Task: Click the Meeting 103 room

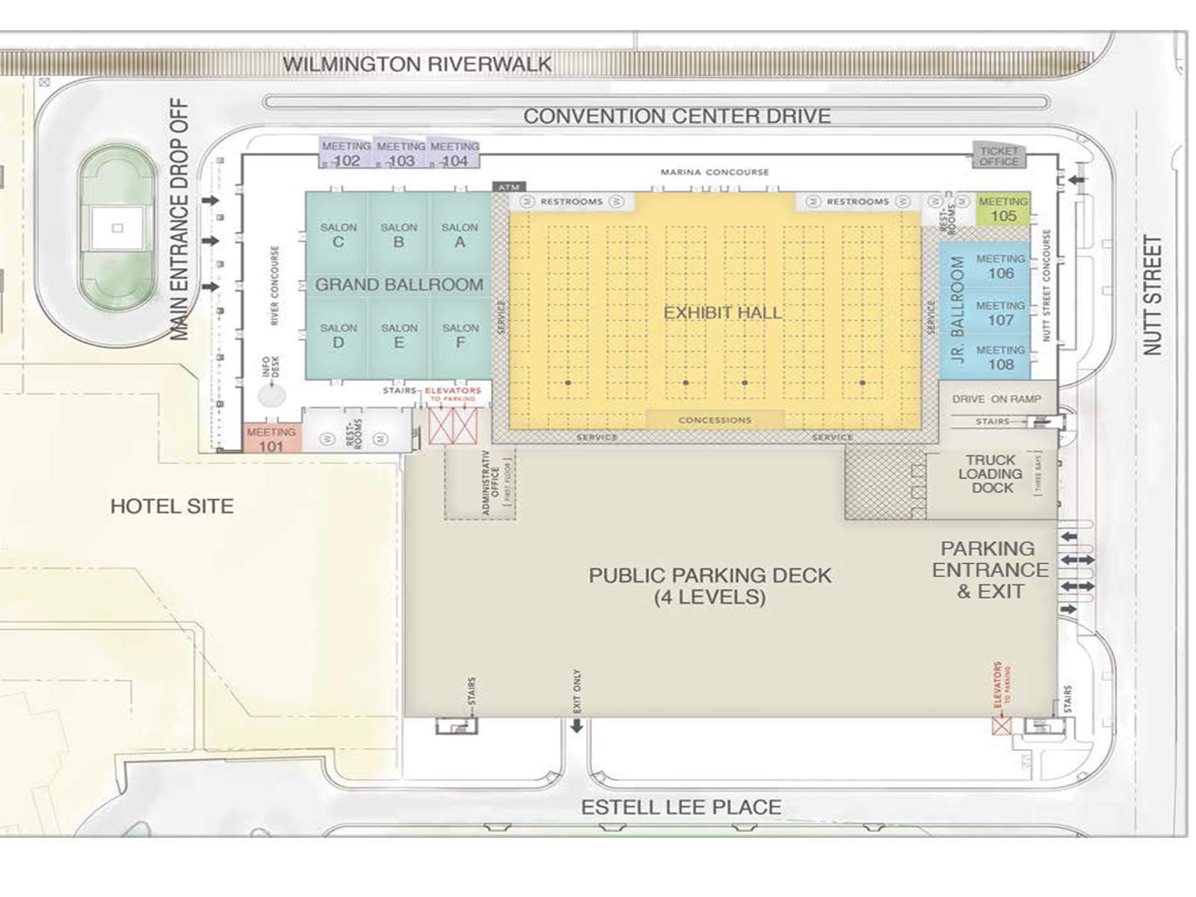Action: 401,154
